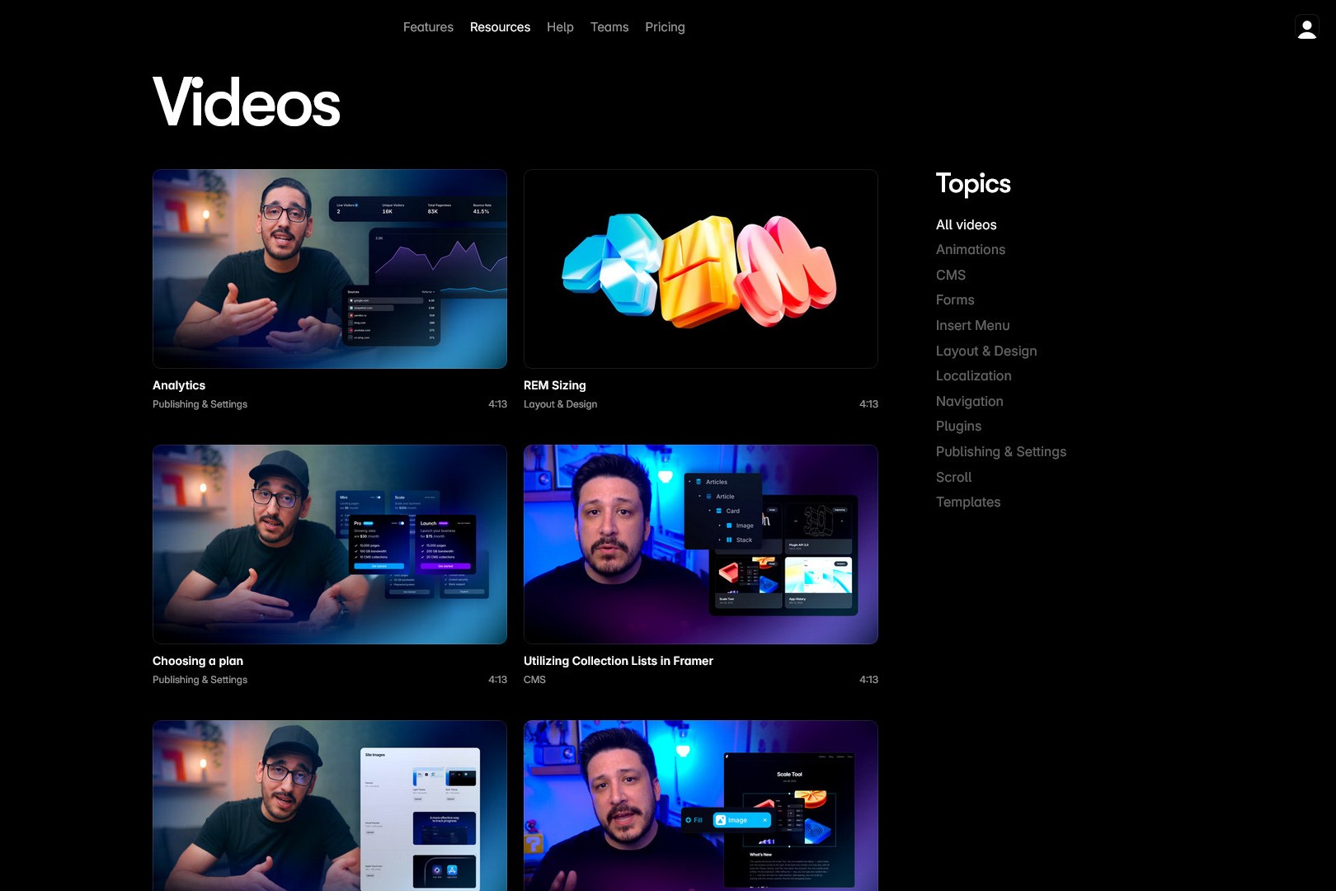Click the REM Sizing video title
Viewport: 1336px width, 891px height.
[x=555, y=385]
